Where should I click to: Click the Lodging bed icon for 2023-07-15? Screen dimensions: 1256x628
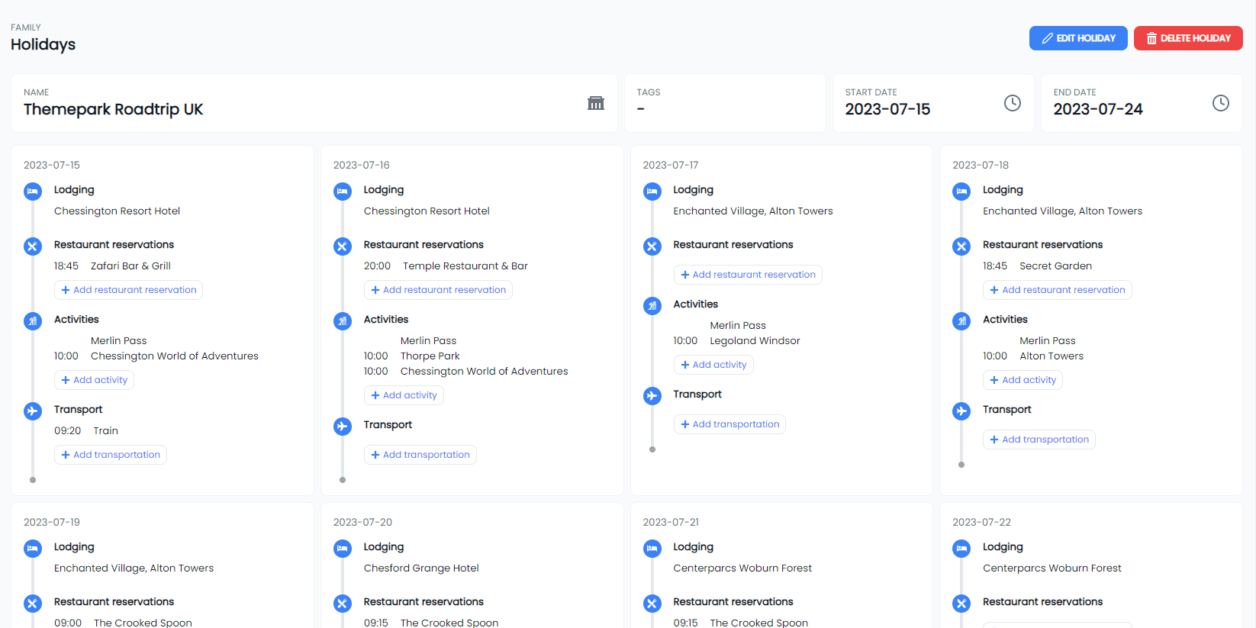(33, 192)
